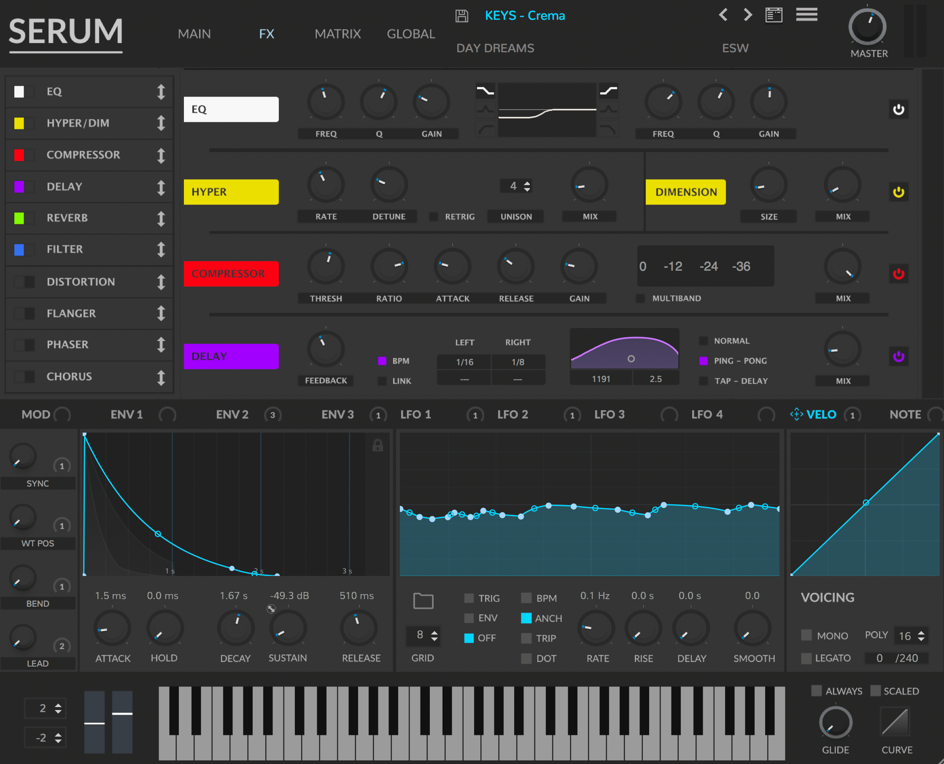Enable the Delay LINK checkbox
The height and width of the screenshot is (764, 944).
(382, 381)
